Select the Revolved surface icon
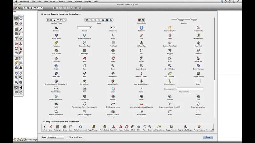This screenshot has height=143, width=255. 113,112
